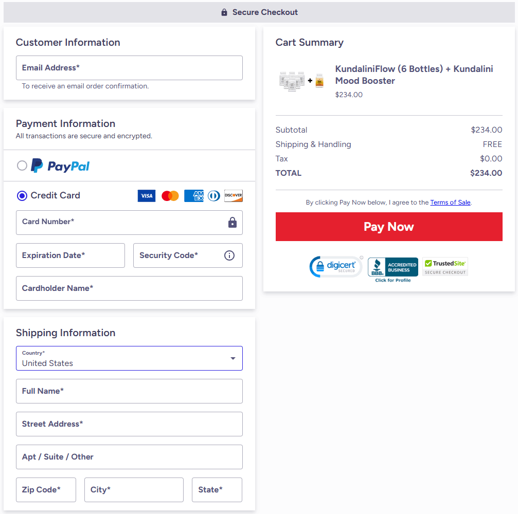This screenshot has width=518, height=514.
Task: Open the BBB Accredited Business badge
Action: coord(393,268)
